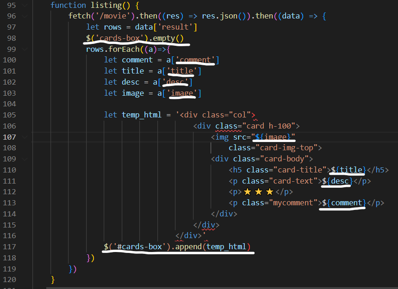Viewport: 398px width, 289px height.
Task: Click the "card-img-top" class value
Action: click(x=286, y=148)
